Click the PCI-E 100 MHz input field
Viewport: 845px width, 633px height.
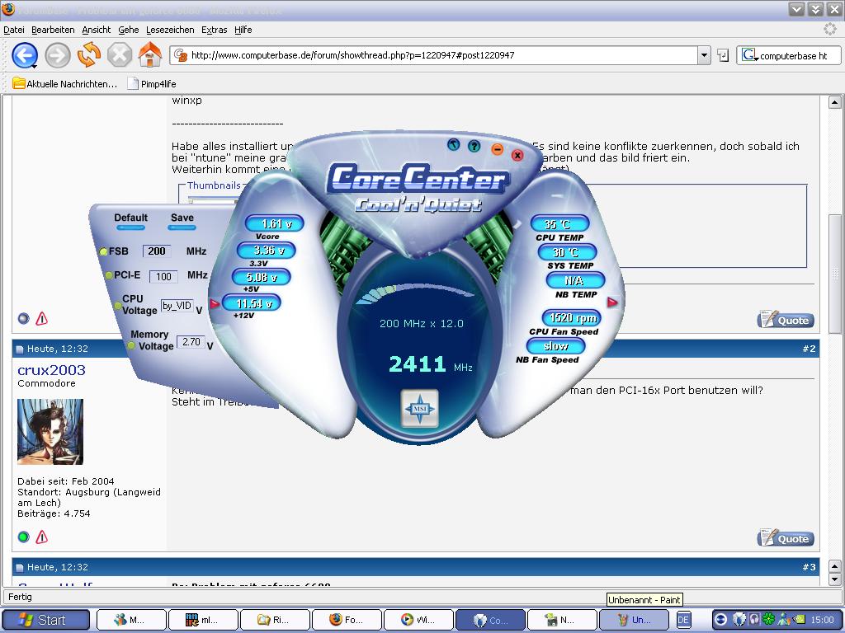(x=163, y=277)
